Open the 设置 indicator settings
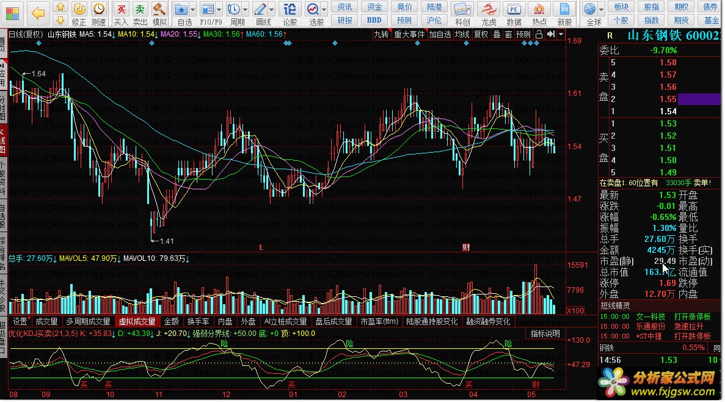The width and height of the screenshot is (725, 402). tap(20, 321)
